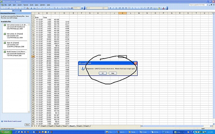Screen dimensions: 215x134
Task: Click the New workbook icon
Action: (x=2, y=8)
